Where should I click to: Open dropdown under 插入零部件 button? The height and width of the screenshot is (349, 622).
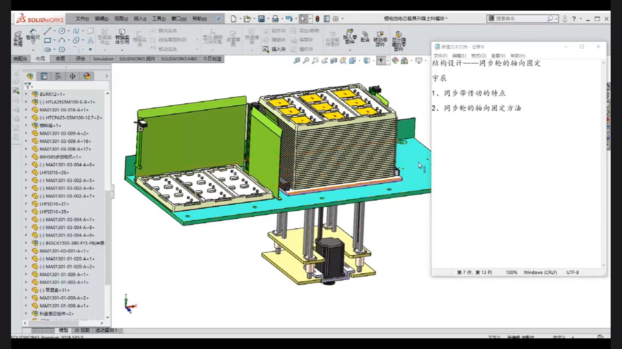(x=350, y=50)
